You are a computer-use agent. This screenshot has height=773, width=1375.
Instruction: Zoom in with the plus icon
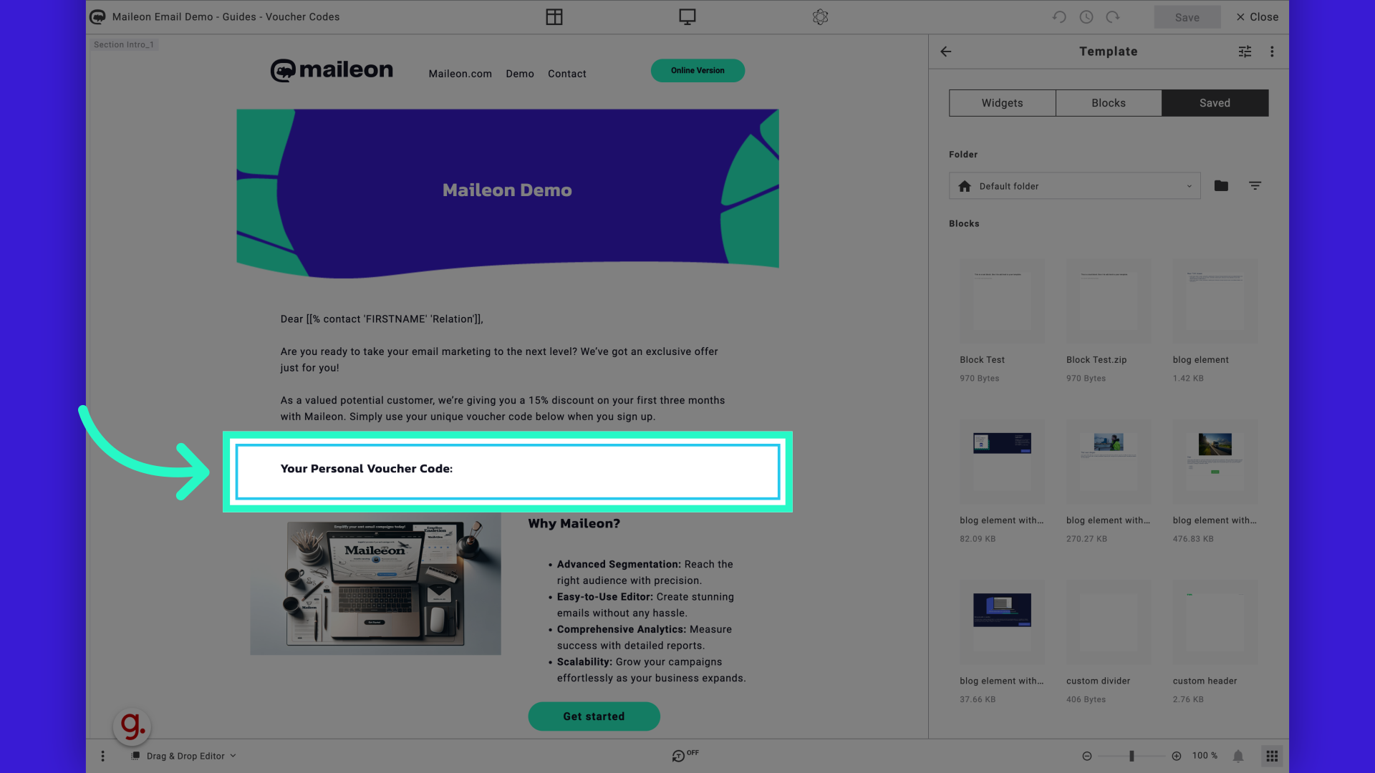coord(1176,756)
